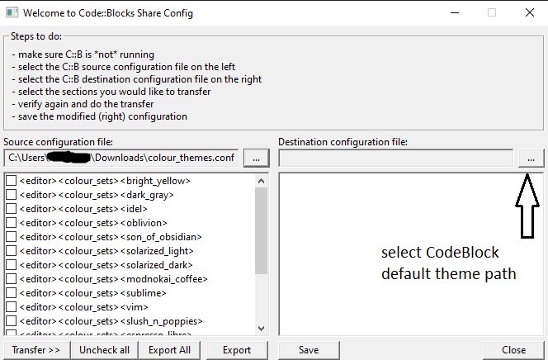Enable the modnokai_coffee checkbox
This screenshot has width=548, height=360.
coord(12,278)
